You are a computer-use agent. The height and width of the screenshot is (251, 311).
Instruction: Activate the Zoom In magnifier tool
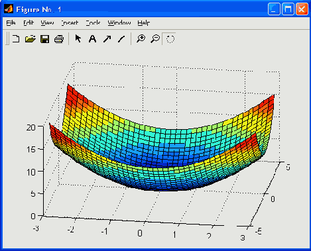141,38
